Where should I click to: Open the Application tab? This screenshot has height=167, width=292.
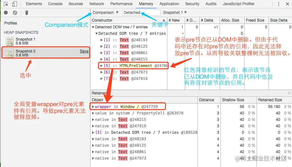[x=169, y=4]
